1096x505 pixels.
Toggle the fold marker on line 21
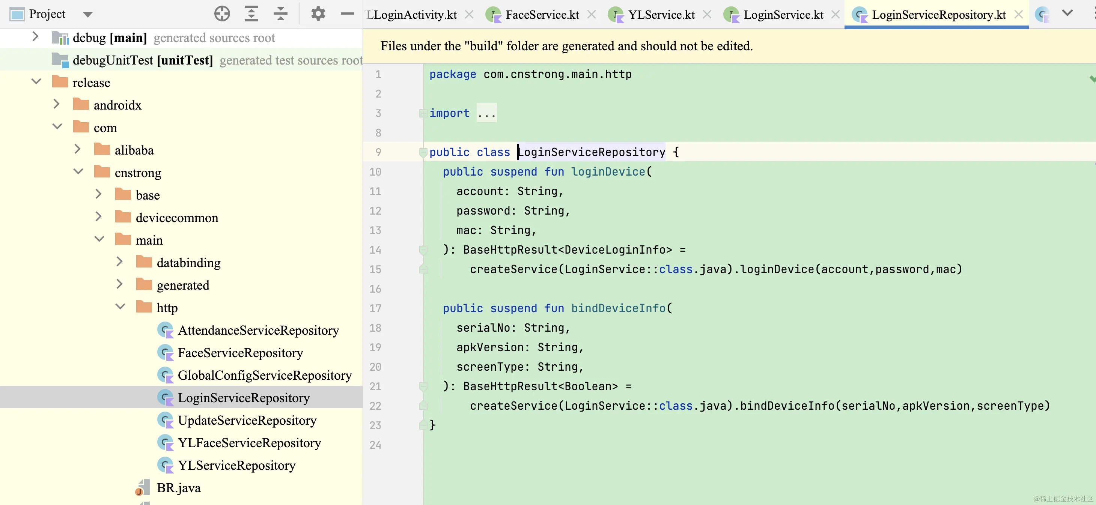click(x=423, y=386)
